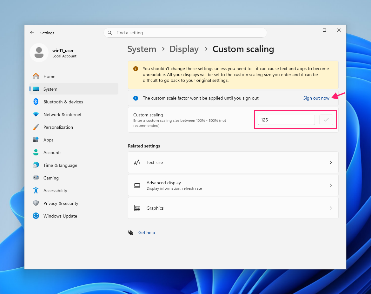Click the 'Text size' label

(155, 162)
